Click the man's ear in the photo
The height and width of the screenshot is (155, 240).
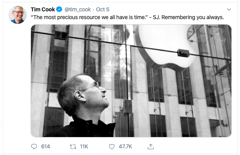79,96
